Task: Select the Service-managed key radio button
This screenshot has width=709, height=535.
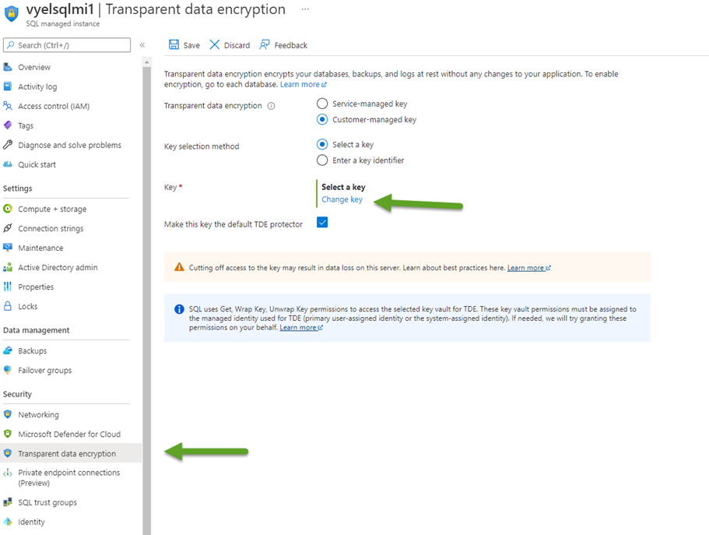Action: 322,104
